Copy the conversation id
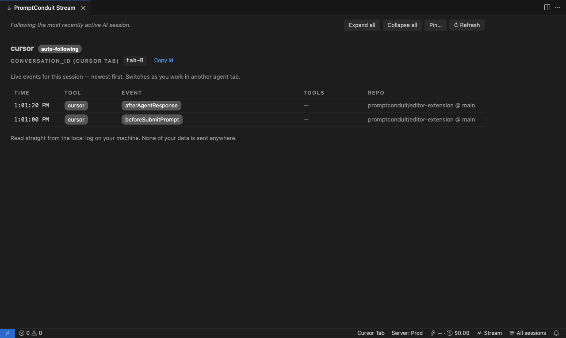Image resolution: width=566 pixels, height=338 pixels. point(164,61)
